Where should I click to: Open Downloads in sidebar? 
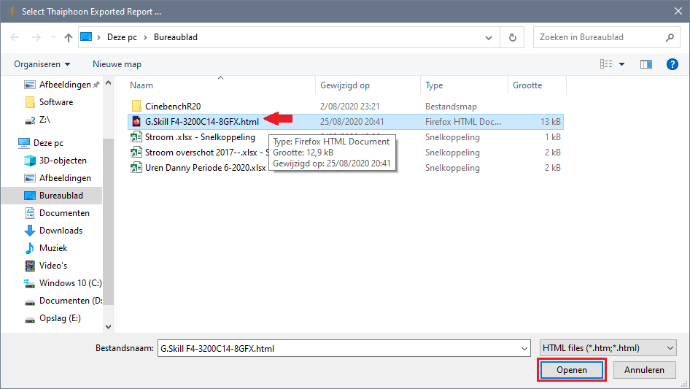[61, 231]
